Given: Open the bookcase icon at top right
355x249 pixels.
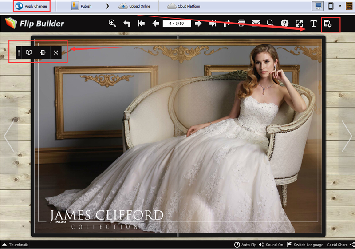Looking at the screenshot, I should tap(349, 6).
